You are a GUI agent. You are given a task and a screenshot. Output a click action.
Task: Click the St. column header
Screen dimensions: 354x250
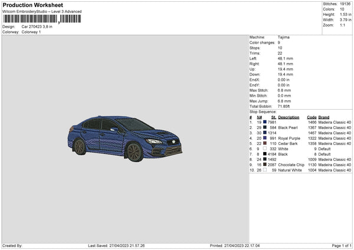point(274,117)
